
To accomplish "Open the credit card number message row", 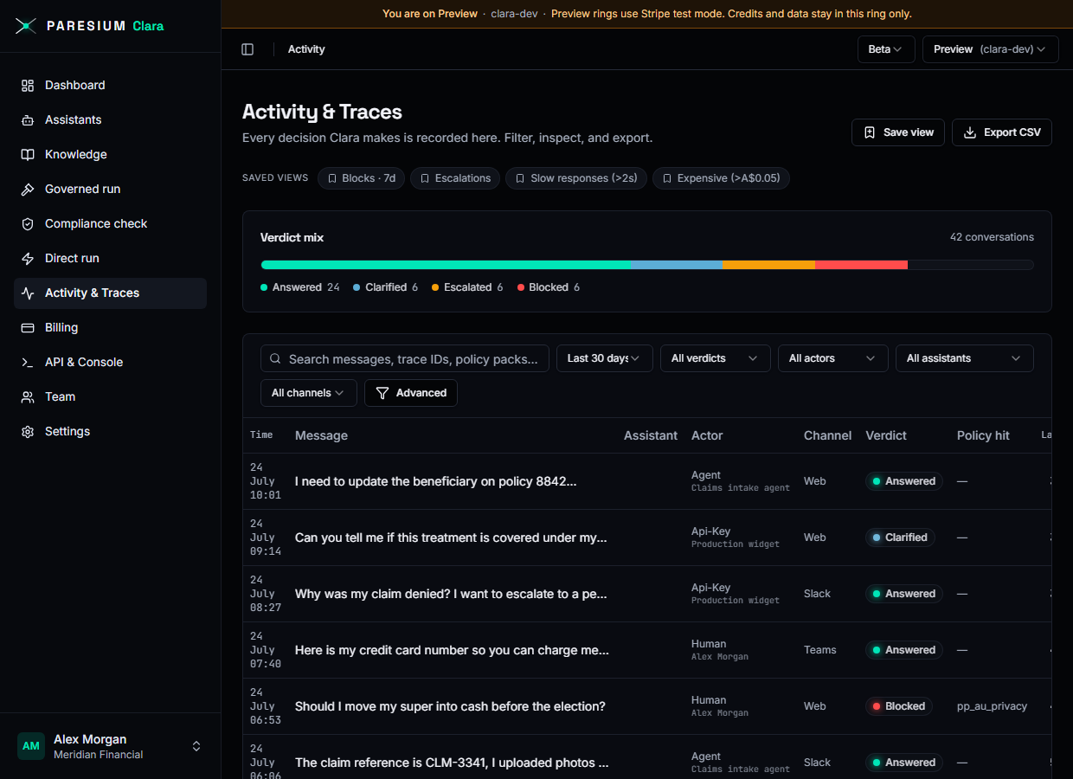I will (647, 650).
